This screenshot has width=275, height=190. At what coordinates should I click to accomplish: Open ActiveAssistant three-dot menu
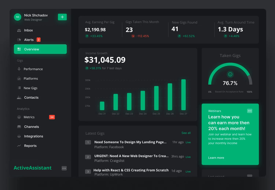64,168
